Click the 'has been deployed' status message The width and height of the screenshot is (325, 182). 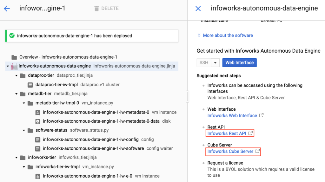pyautogui.click(x=75, y=36)
